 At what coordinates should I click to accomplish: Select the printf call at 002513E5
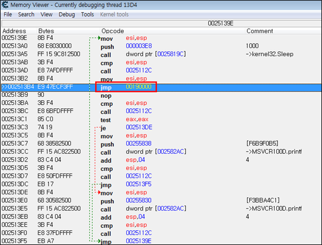[162, 208]
